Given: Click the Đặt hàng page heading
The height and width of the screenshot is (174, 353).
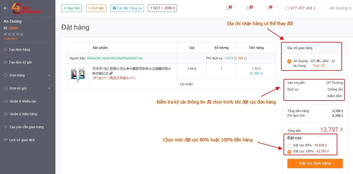Looking at the screenshot, I should (x=75, y=27).
